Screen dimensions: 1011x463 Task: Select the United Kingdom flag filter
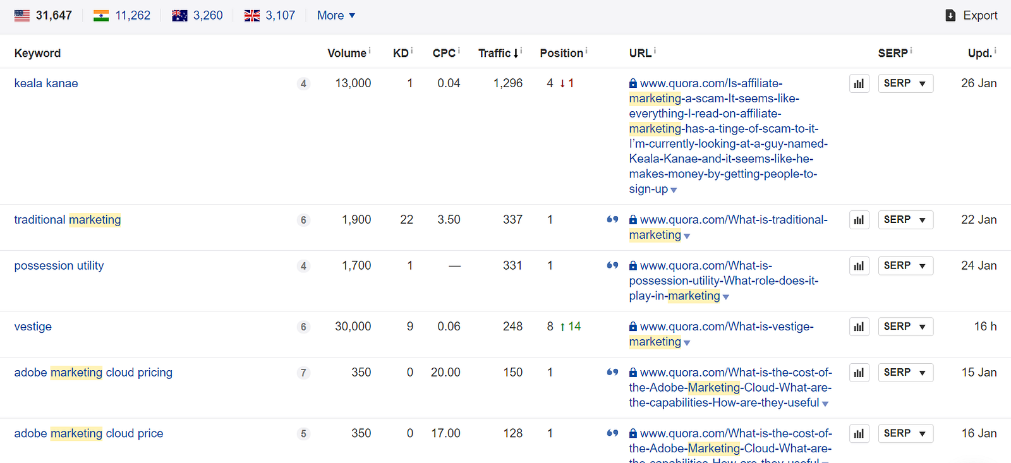coord(252,16)
